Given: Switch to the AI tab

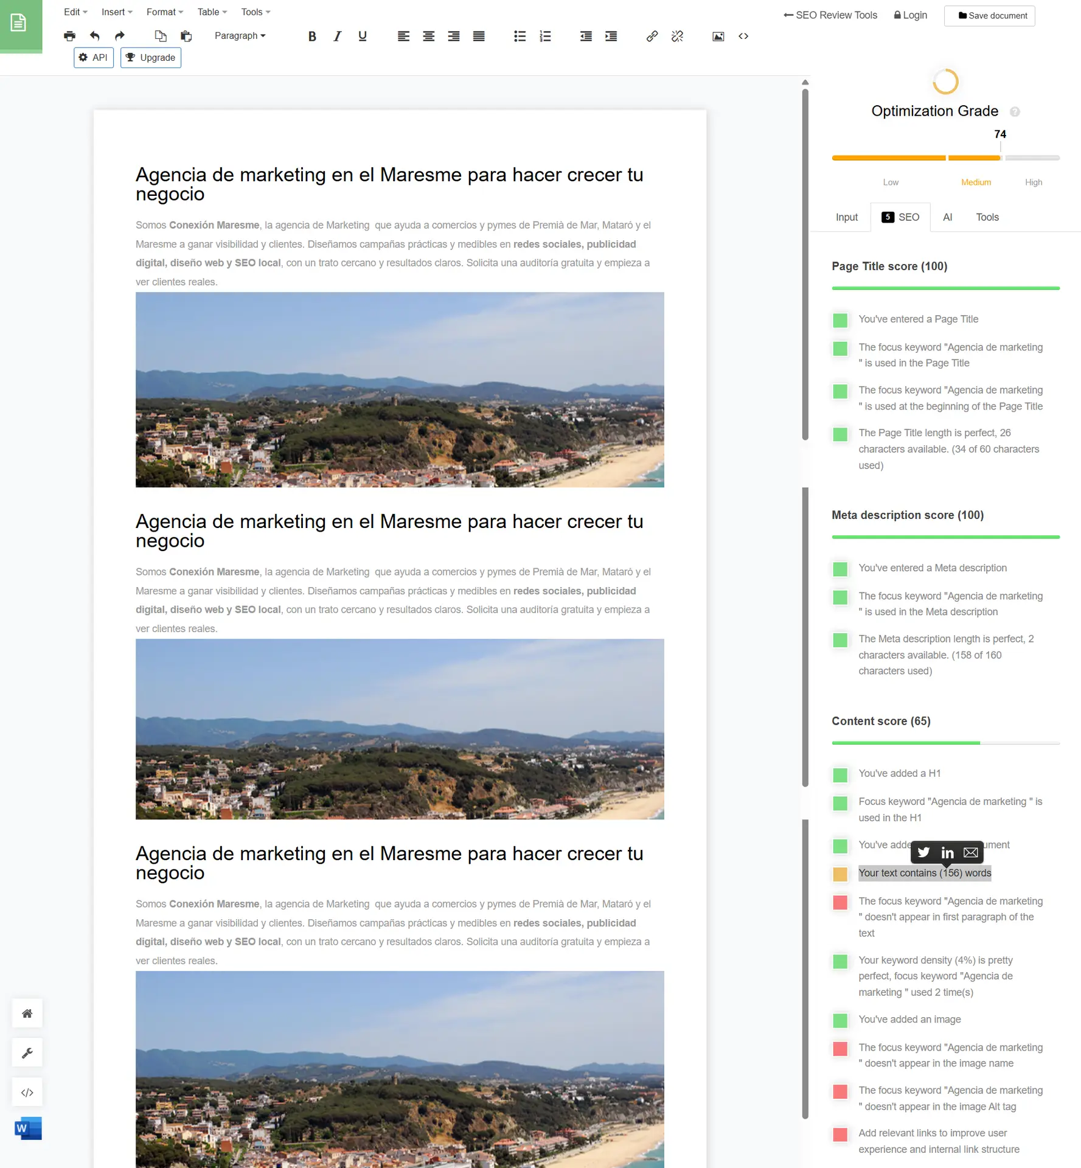Looking at the screenshot, I should pos(947,217).
